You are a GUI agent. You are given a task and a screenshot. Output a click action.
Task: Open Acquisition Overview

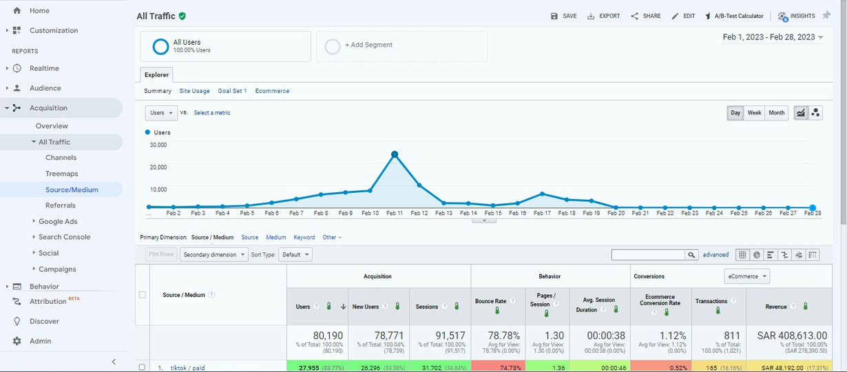pos(52,126)
